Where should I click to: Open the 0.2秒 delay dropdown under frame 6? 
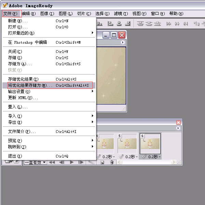tap(153, 157)
